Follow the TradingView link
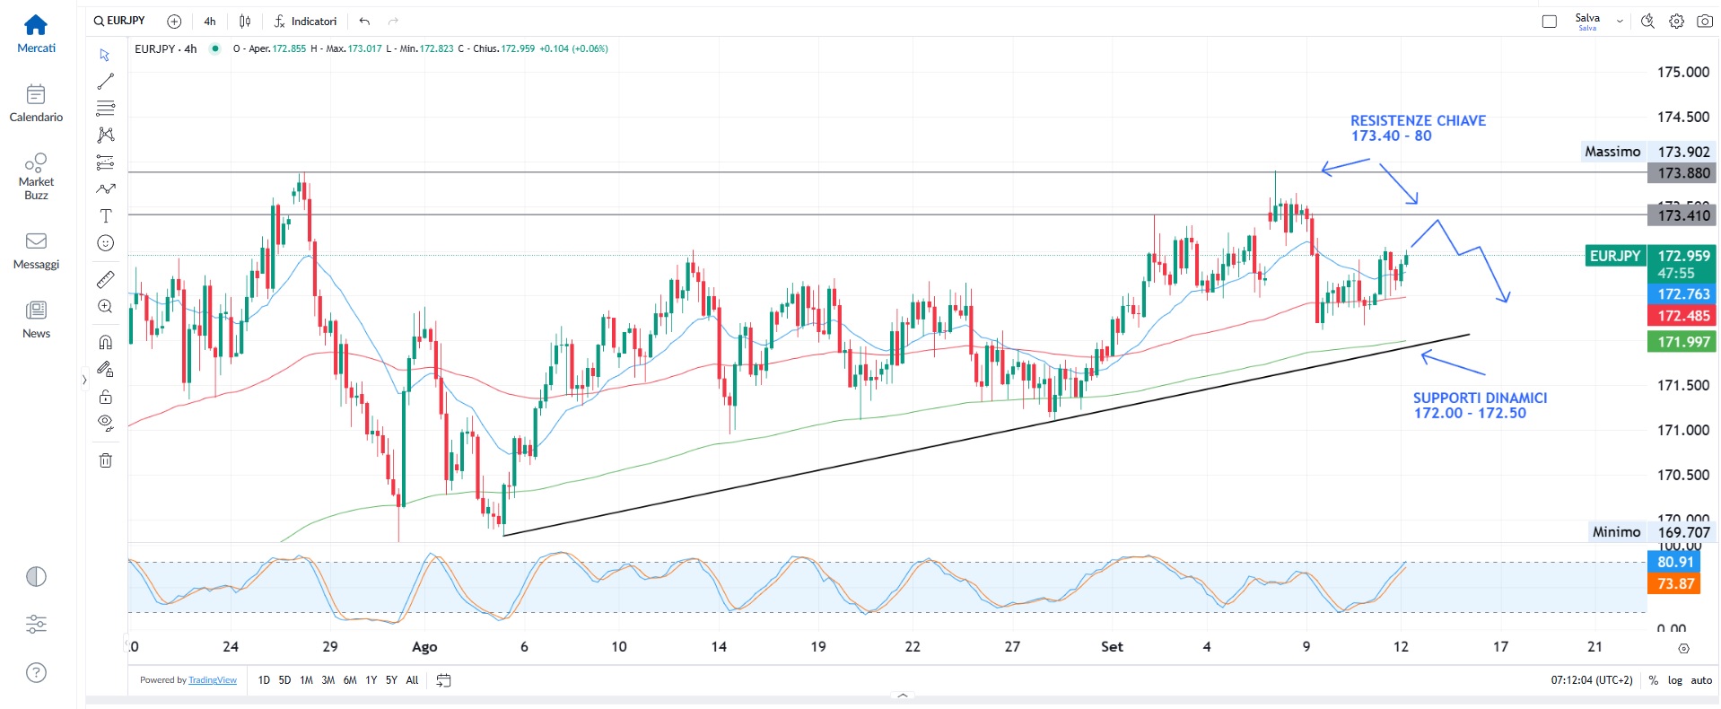 pos(213,680)
